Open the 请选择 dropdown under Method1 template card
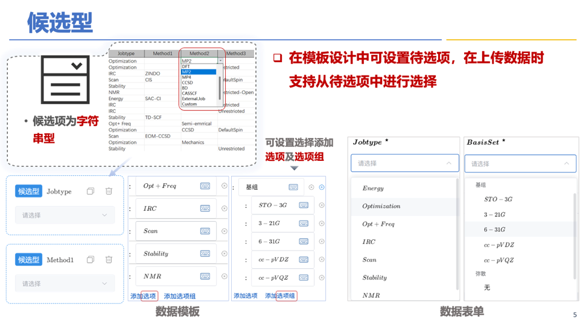Viewport: 586px width, 329px height. click(x=65, y=283)
